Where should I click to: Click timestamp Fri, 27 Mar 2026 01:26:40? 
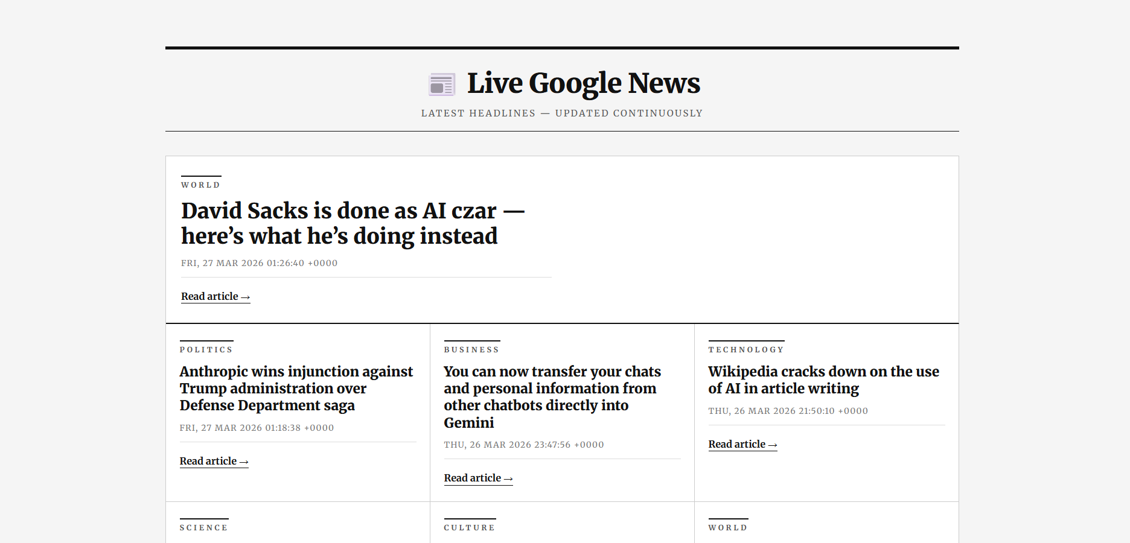[x=260, y=263]
